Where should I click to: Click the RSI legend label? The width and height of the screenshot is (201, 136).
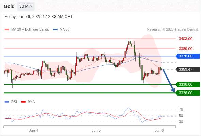coord(14,102)
